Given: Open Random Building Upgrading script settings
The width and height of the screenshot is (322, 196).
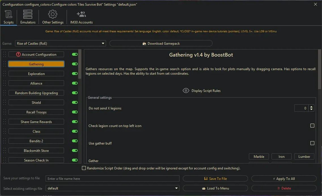Looking at the screenshot, I should 36,93.
